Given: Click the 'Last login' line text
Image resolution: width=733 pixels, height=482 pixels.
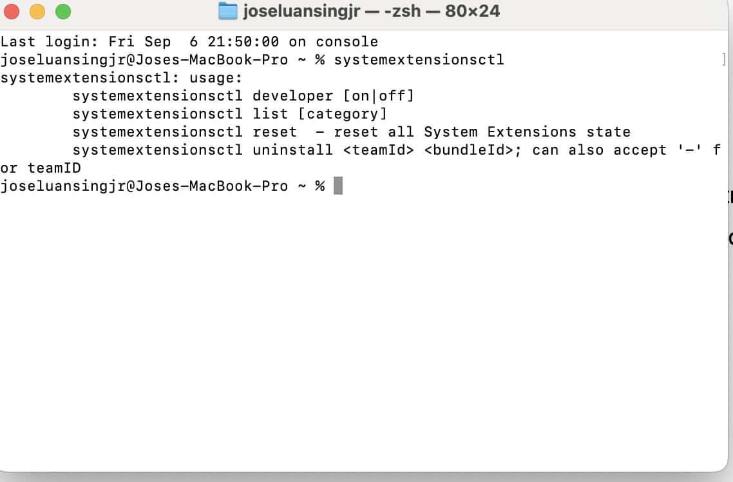Looking at the screenshot, I should [189, 42].
